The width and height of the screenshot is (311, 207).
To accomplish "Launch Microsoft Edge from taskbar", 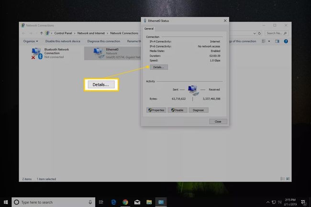I will (x=113, y=202).
